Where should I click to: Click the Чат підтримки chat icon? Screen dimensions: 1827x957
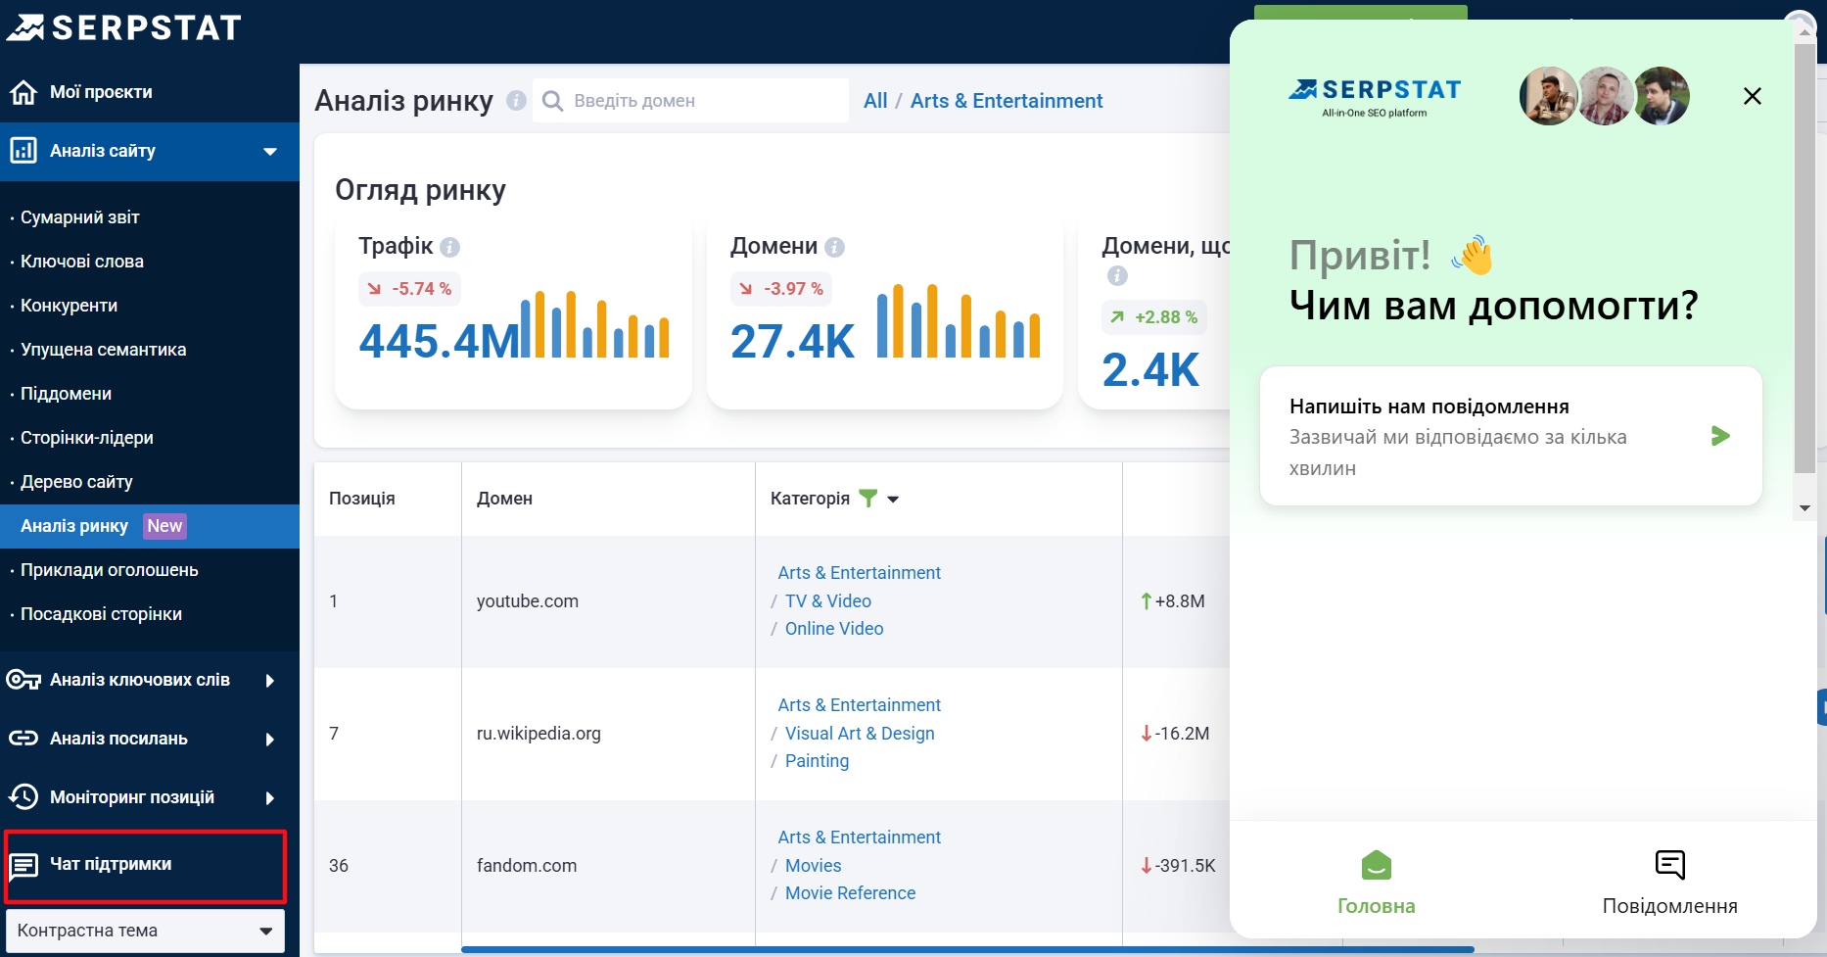(23, 865)
